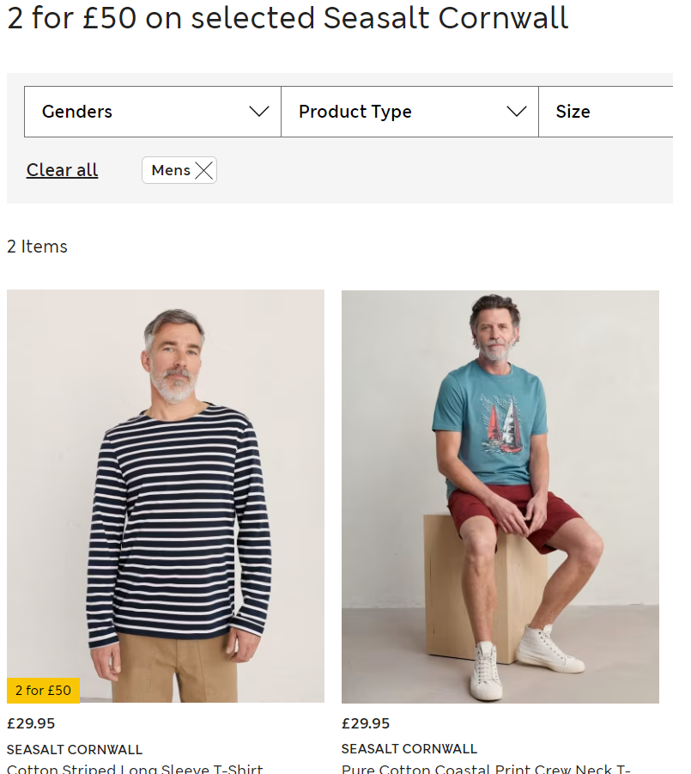Click the 2 for £50 page heading
Screen dimensions: 691x774
pos(288,19)
